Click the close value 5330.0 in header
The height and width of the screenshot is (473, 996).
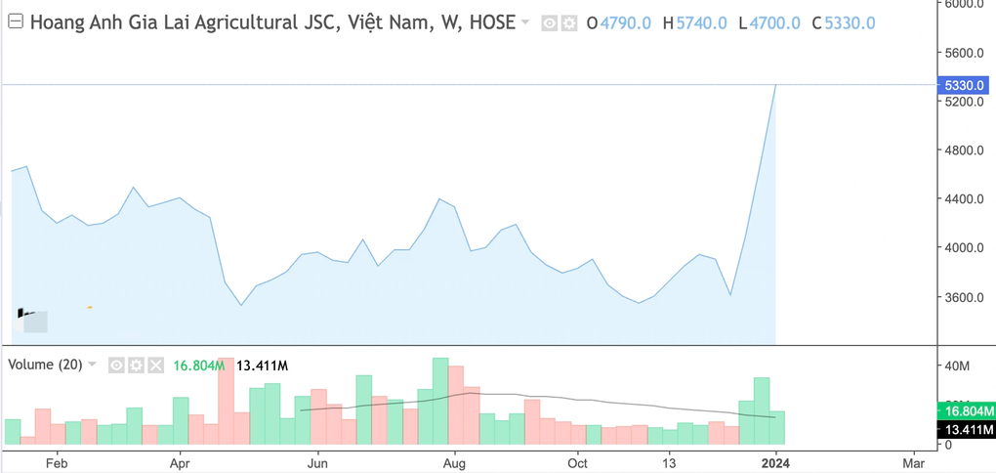(x=850, y=23)
